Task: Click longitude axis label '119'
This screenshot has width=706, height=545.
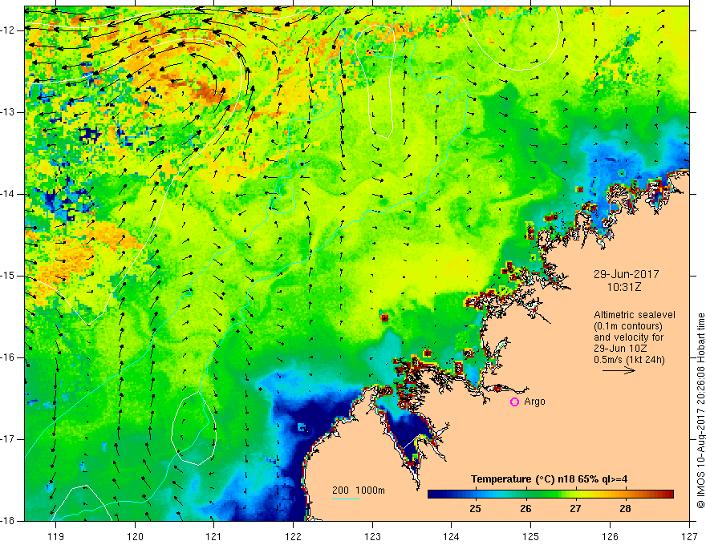Action: [56, 536]
